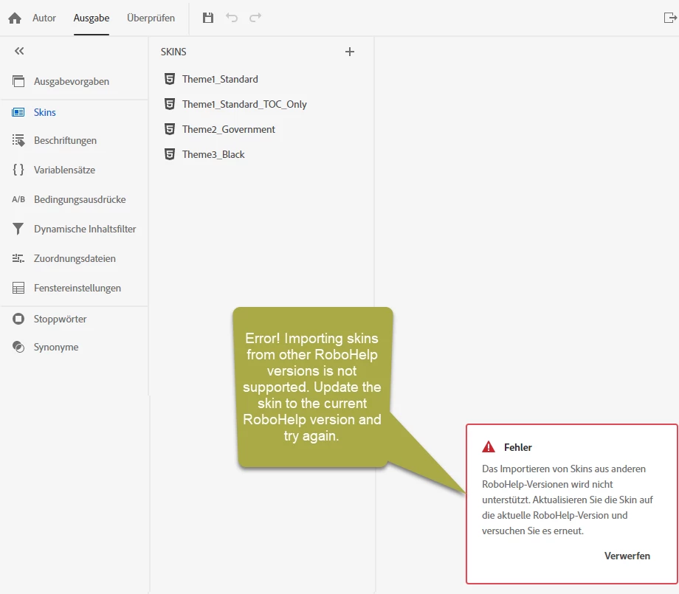Screen dimensions: 679x594
Task: Click the exit icon at top right
Action: pyautogui.click(x=670, y=18)
